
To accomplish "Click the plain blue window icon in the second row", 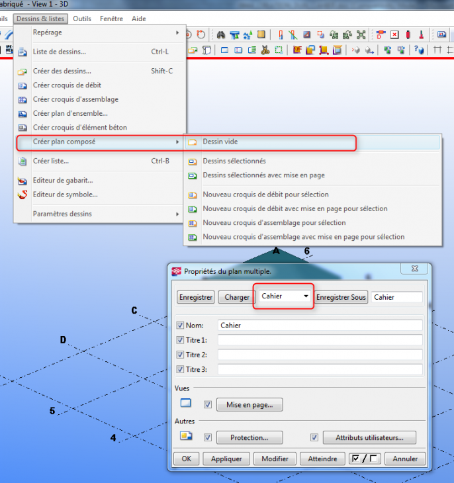I will pyautogui.click(x=225, y=50).
